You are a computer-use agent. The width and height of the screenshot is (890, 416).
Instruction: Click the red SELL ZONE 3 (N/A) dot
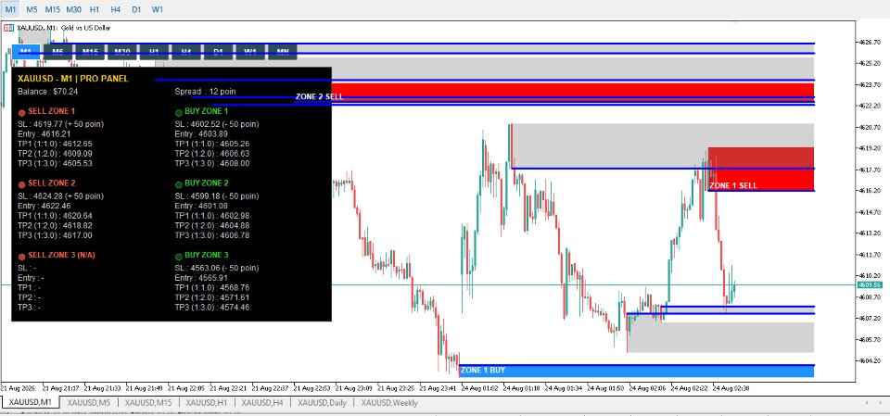coord(21,256)
